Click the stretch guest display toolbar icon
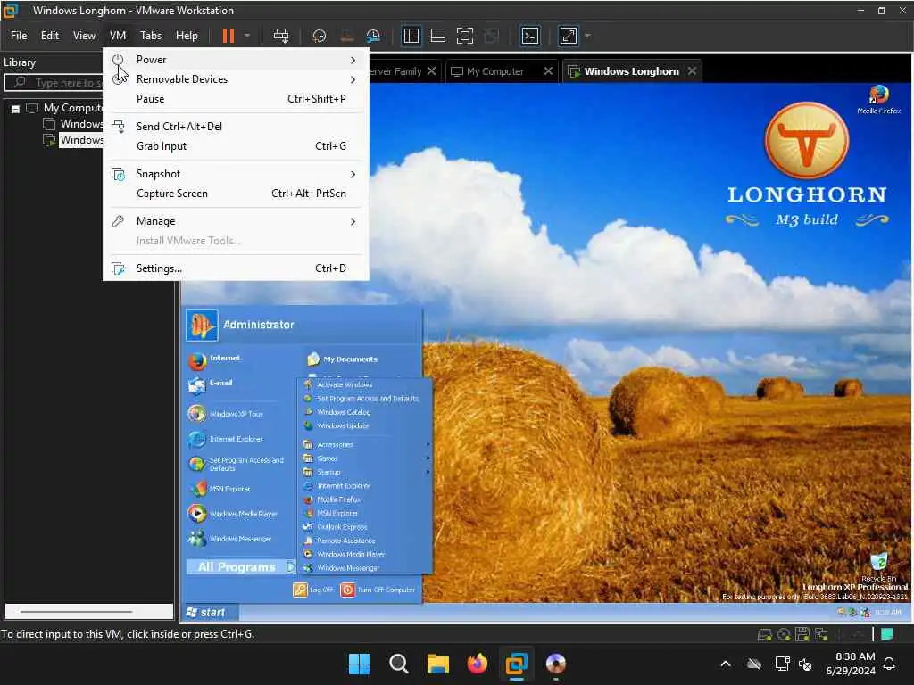 point(569,36)
